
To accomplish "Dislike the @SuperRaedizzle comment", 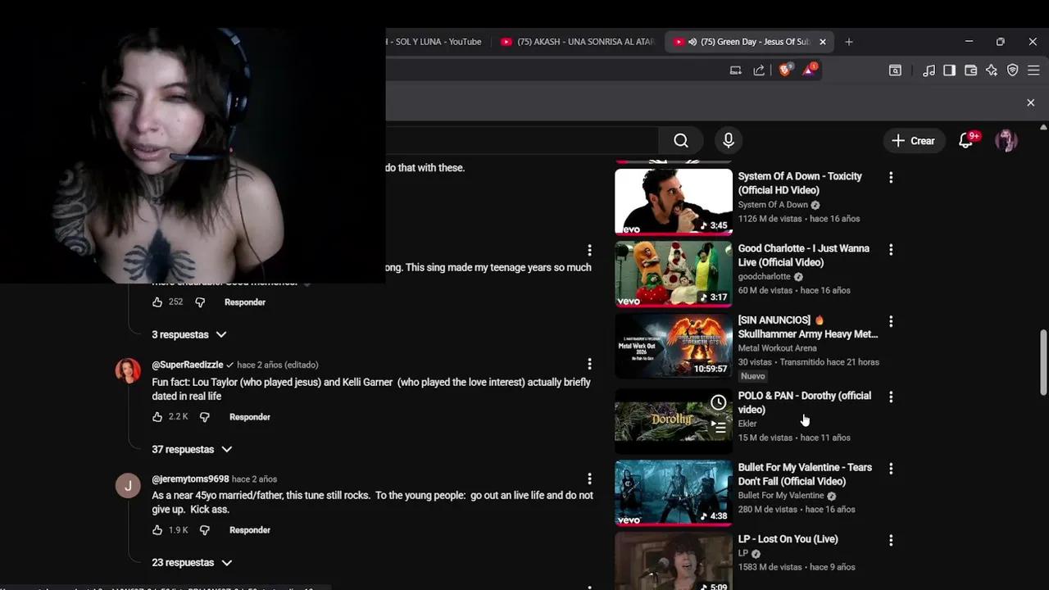I will [x=205, y=417].
